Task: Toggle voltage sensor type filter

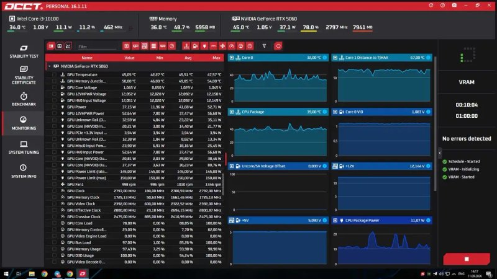Action: click(195, 46)
